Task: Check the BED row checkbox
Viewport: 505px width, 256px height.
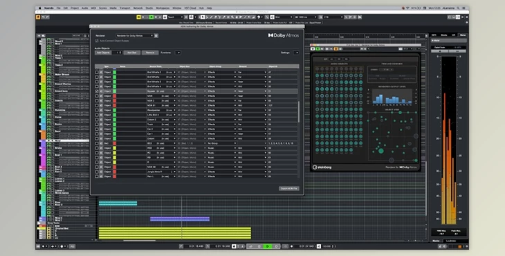Action: pos(97,143)
